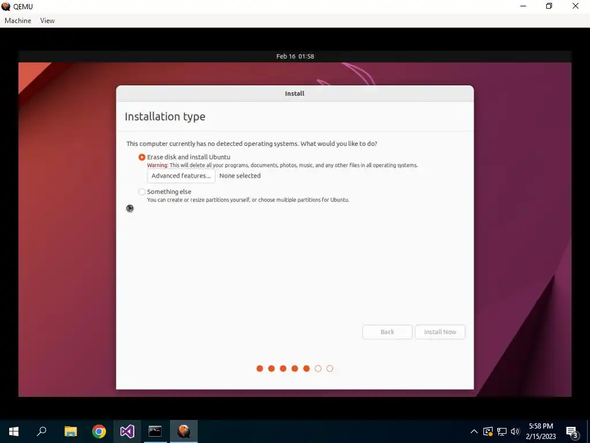Image resolution: width=590 pixels, height=443 pixels.
Task: Launch Google Chrome from the taskbar
Action: coord(99,431)
